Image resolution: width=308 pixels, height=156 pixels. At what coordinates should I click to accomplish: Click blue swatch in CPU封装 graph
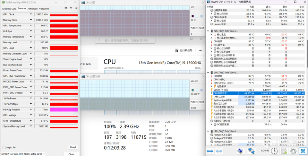tap(201, 16)
